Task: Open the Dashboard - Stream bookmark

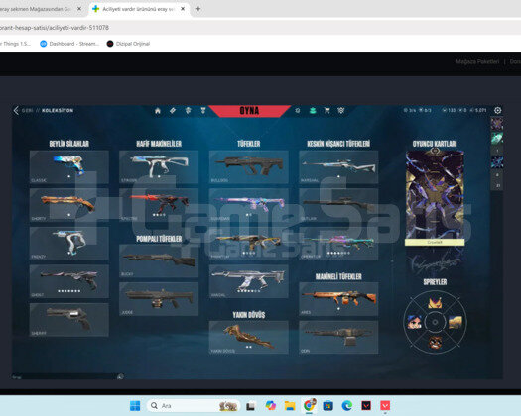Action: [69, 44]
